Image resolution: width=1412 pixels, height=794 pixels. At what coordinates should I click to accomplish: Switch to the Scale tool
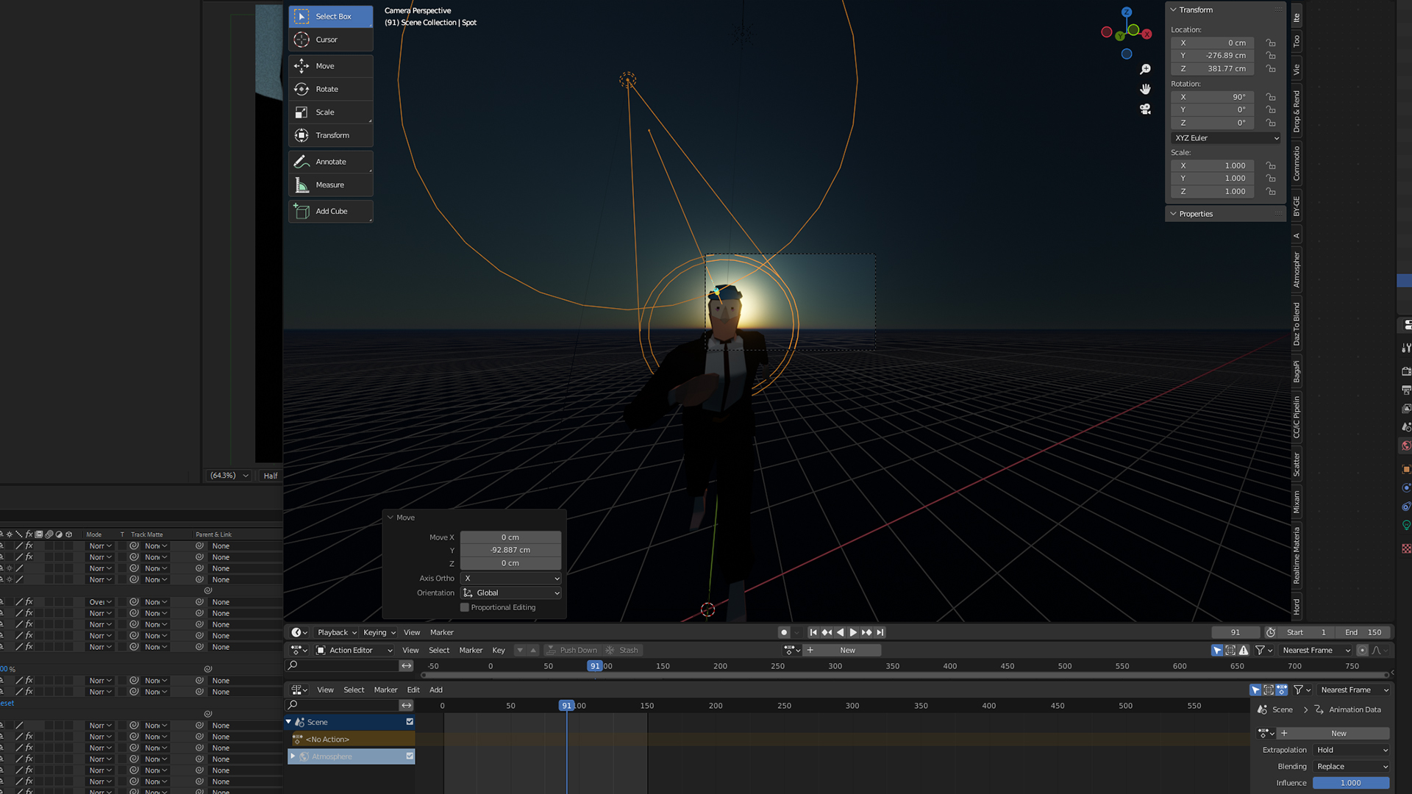[x=331, y=112]
